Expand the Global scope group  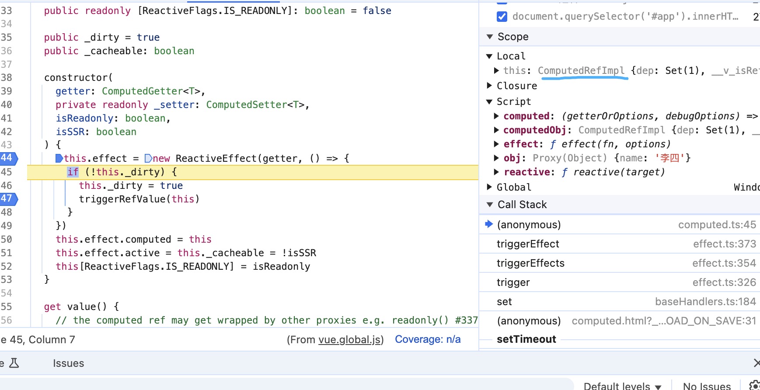489,187
